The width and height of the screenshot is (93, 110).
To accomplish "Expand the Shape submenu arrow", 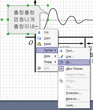I will 55,62.
